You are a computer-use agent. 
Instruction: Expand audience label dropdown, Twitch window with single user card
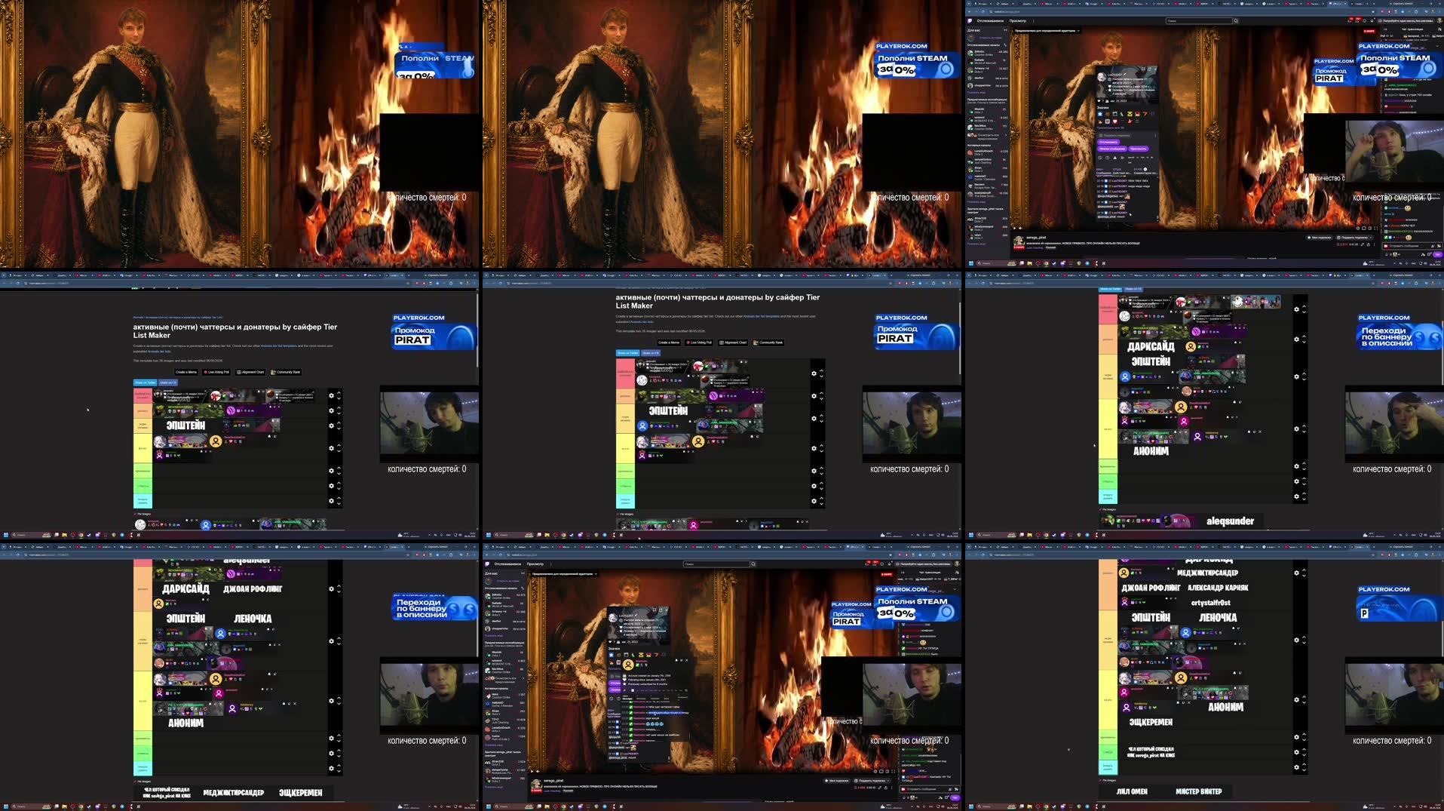(x=1047, y=31)
